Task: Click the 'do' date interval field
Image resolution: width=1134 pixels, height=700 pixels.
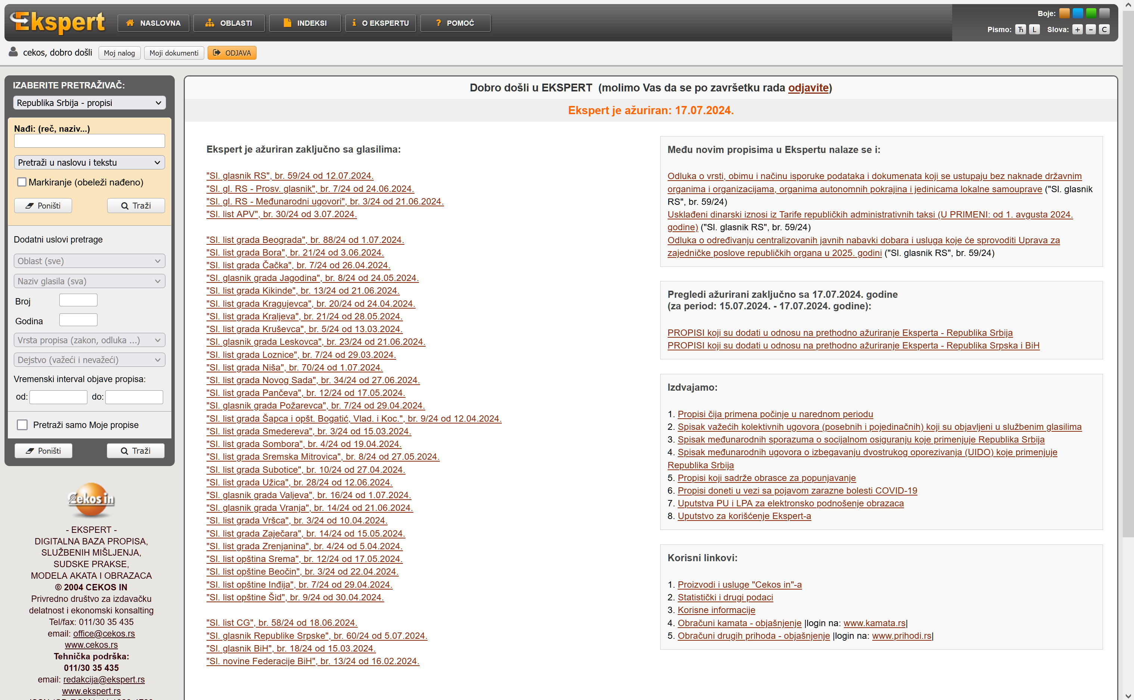Action: (x=134, y=397)
